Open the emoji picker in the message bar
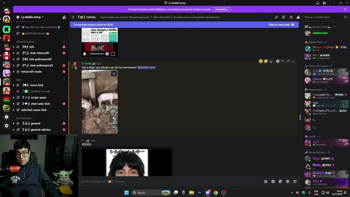 pos(288,181)
